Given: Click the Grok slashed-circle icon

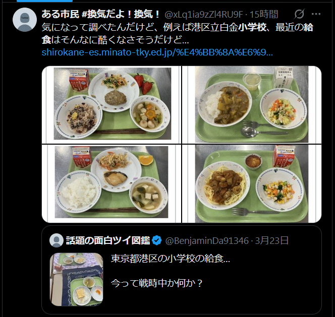Looking at the screenshot, I should 299,14.
